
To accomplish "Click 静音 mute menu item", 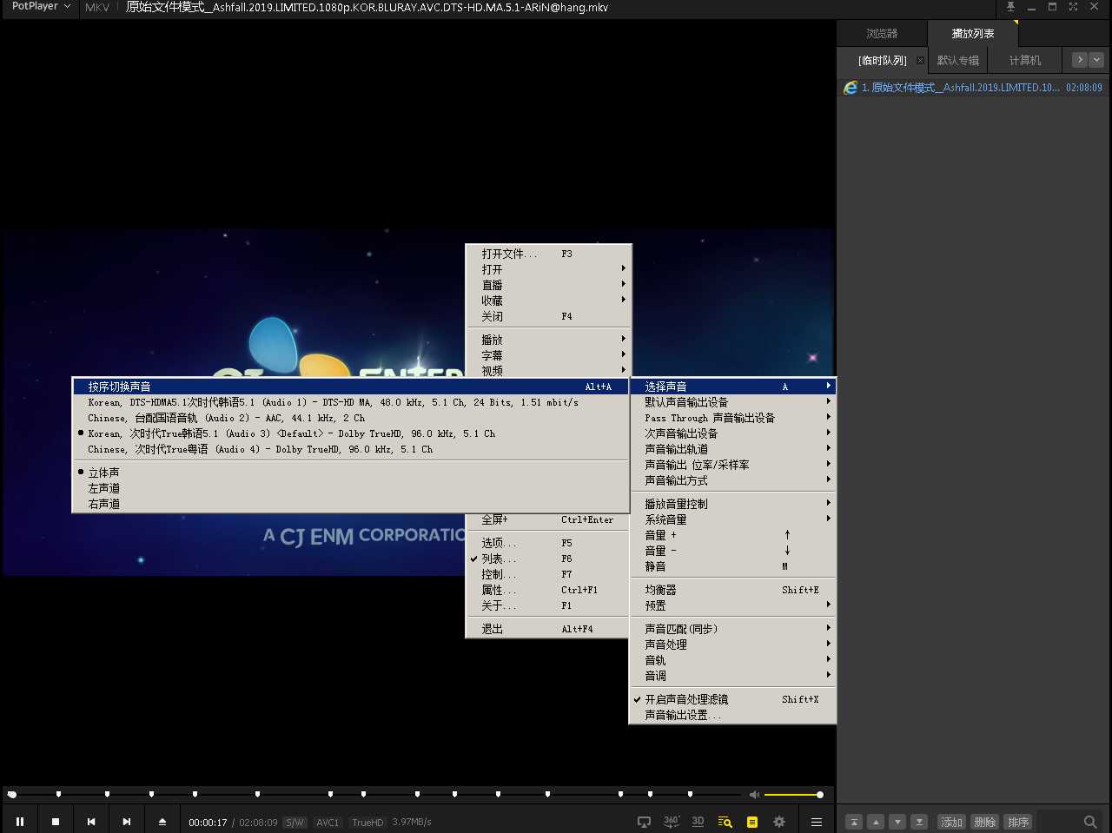I will click(x=732, y=566).
